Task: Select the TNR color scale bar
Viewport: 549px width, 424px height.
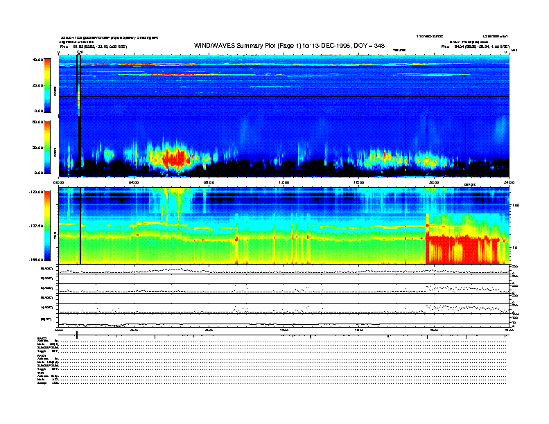Action: [x=47, y=226]
